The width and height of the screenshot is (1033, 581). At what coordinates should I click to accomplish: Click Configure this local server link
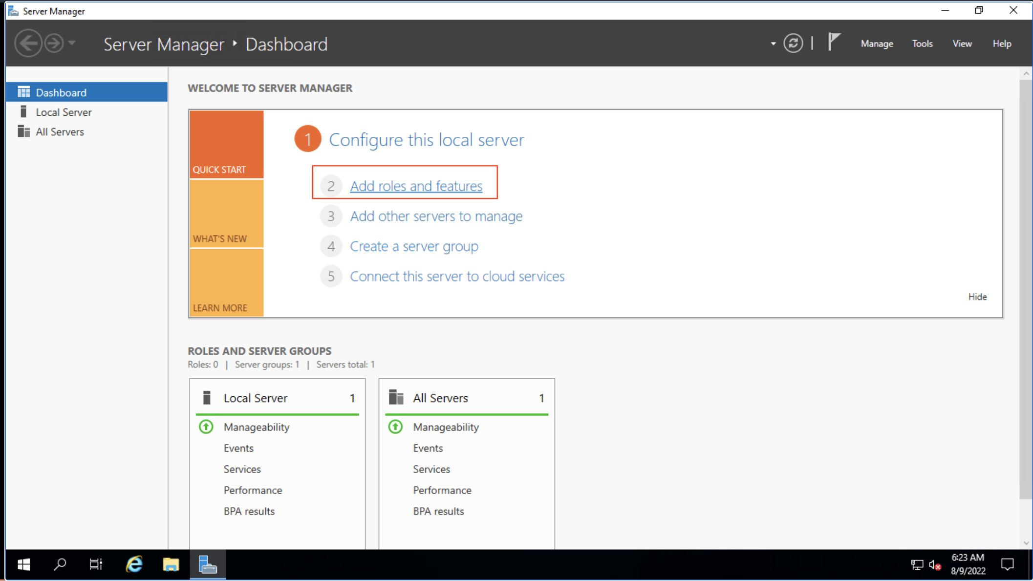click(426, 140)
